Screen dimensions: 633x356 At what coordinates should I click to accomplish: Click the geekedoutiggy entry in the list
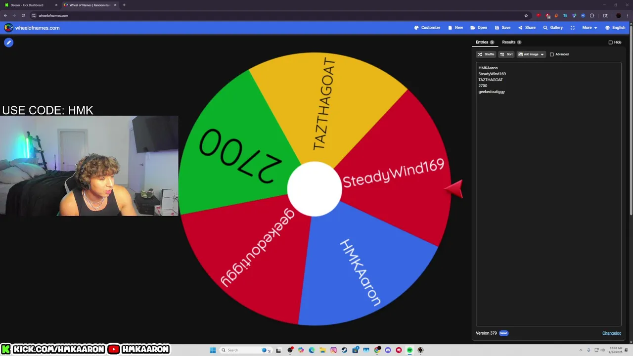[x=492, y=91]
